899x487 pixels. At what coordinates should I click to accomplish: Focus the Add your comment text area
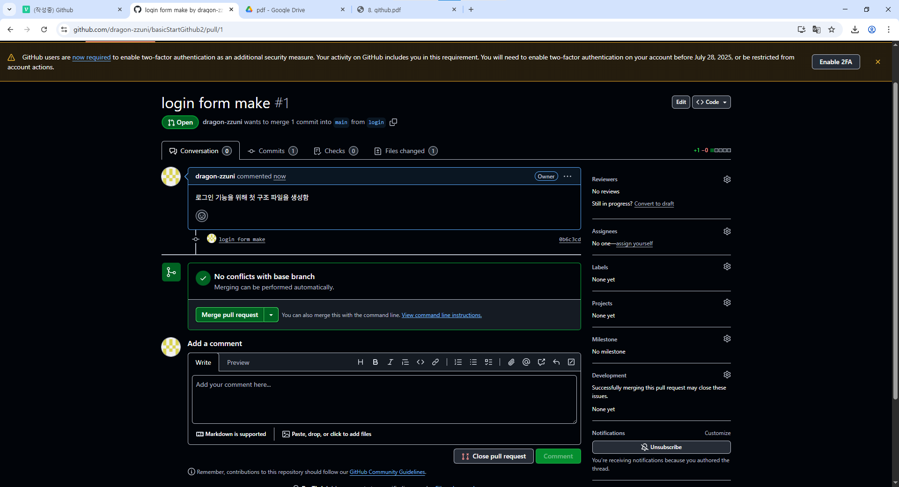point(384,399)
